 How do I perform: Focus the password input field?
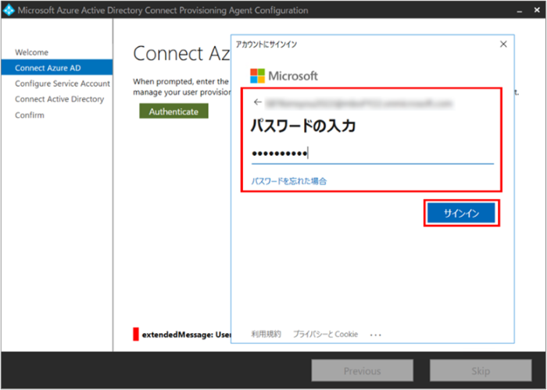click(x=372, y=153)
